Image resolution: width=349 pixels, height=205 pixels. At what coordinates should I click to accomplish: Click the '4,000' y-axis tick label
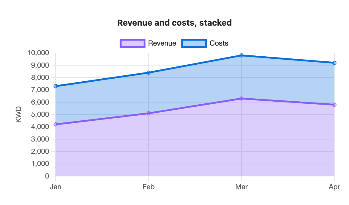(x=40, y=127)
